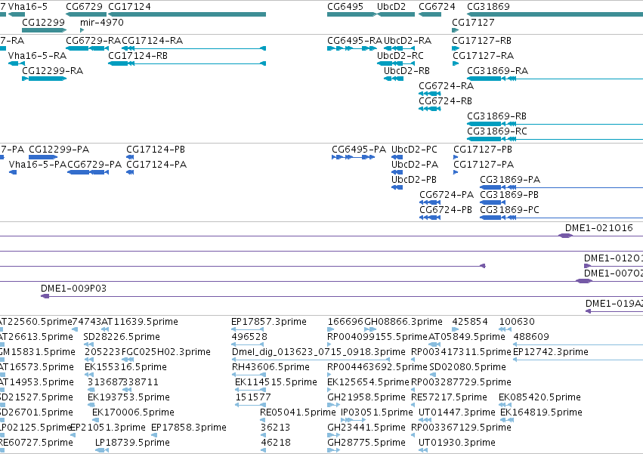This screenshot has height=454, width=643.
Task: Select protein CG6729-PA
Action: [94, 165]
